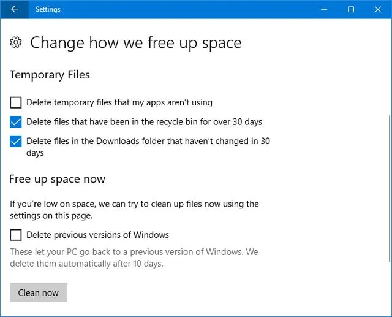Check Delete previous versions of Windows
Image resolution: width=392 pixels, height=317 pixels.
pyautogui.click(x=15, y=235)
